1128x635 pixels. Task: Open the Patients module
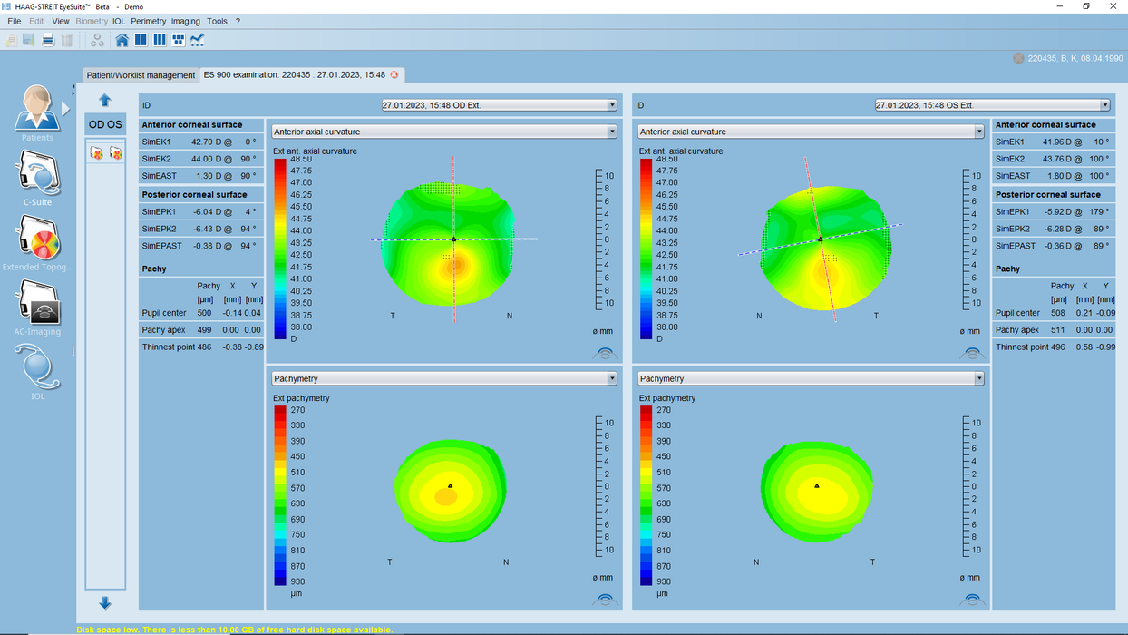[37, 112]
